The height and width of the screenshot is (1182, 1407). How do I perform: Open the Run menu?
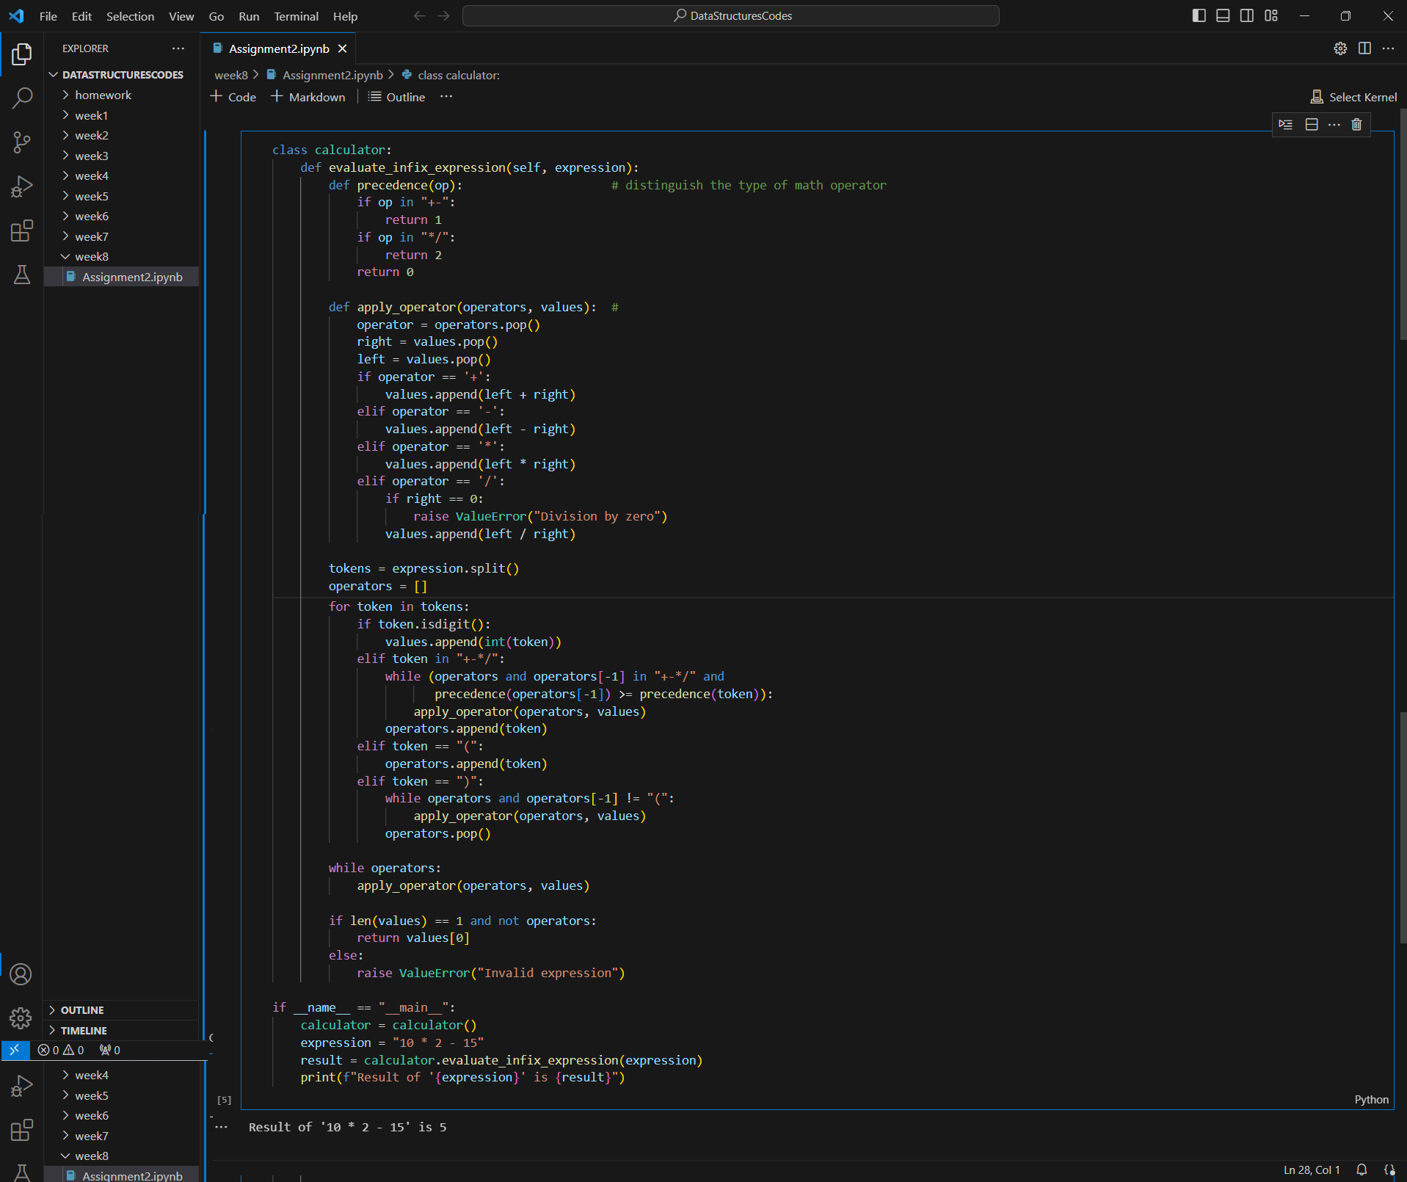point(249,16)
